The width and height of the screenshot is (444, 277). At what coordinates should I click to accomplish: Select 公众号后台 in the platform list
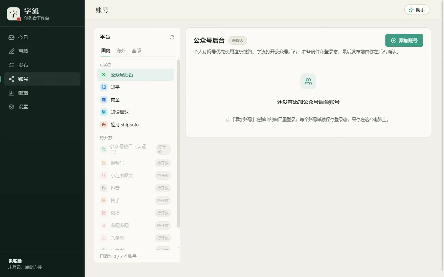[x=135, y=75]
